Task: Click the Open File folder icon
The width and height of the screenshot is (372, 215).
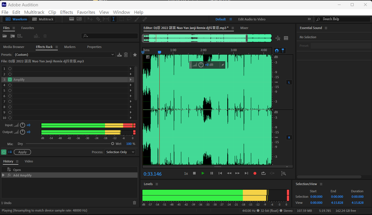Action: point(5,36)
